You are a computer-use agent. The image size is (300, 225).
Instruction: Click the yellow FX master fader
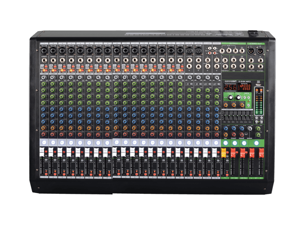(x=223, y=152)
